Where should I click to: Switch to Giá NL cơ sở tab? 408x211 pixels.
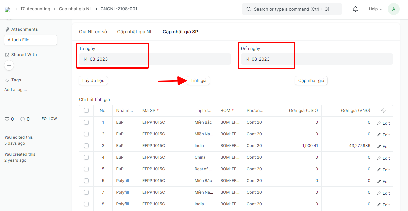pyautogui.click(x=93, y=32)
